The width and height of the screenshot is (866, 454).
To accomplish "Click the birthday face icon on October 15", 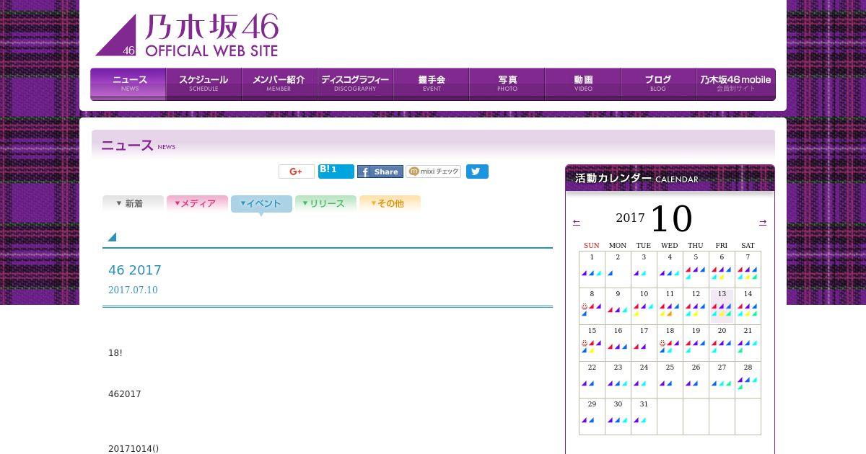I will 585,343.
